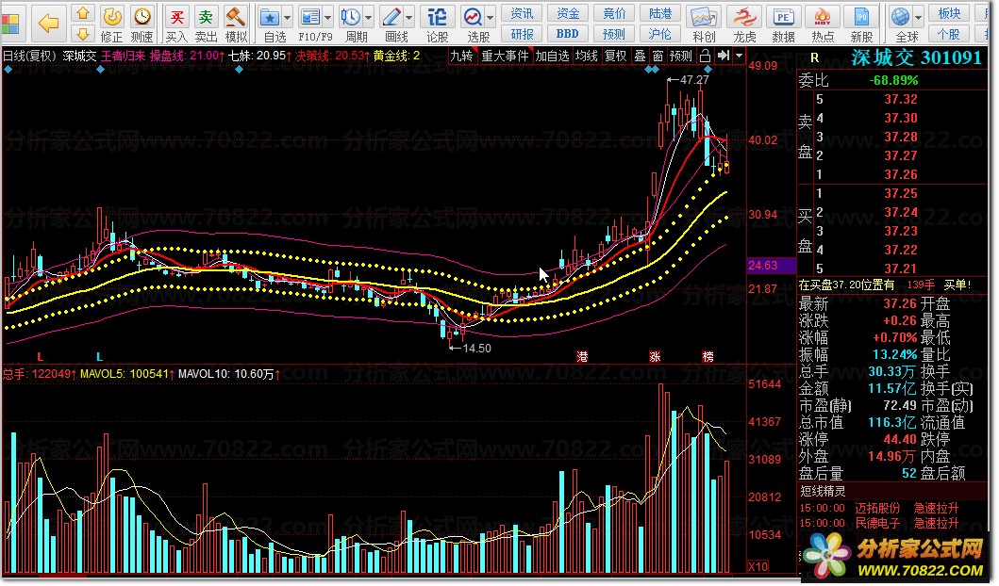Click the yellow back arrow icon
Image resolution: width=999 pixels, height=586 pixels.
pyautogui.click(x=48, y=24)
